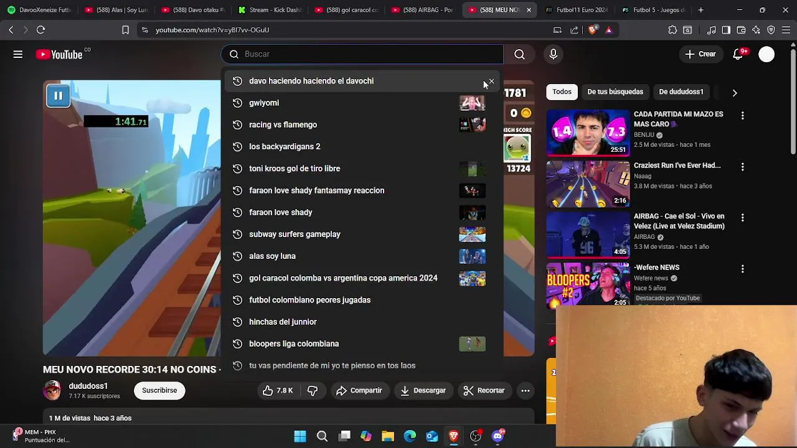This screenshot has height=448, width=797.
Task: Switch to the 'Futbol11 Euro 2024' tab
Action: pyautogui.click(x=577, y=10)
